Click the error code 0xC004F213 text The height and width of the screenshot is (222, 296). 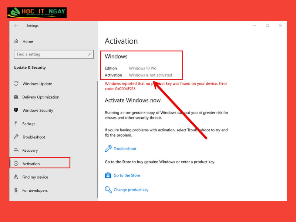(125, 89)
